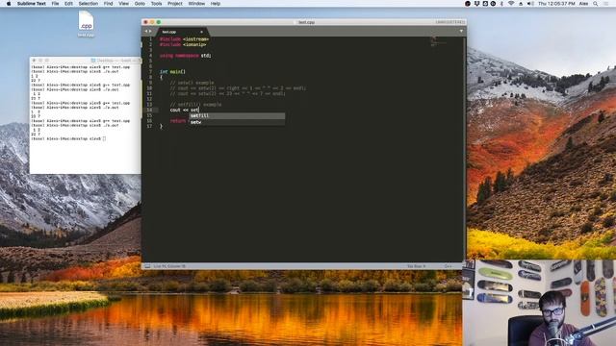Go to previous tab with left arrow
Viewport: 616px width, 346px height.
pos(145,32)
